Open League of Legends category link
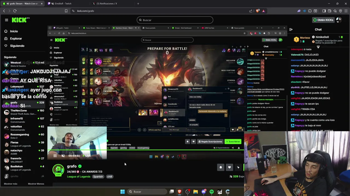 point(79,177)
